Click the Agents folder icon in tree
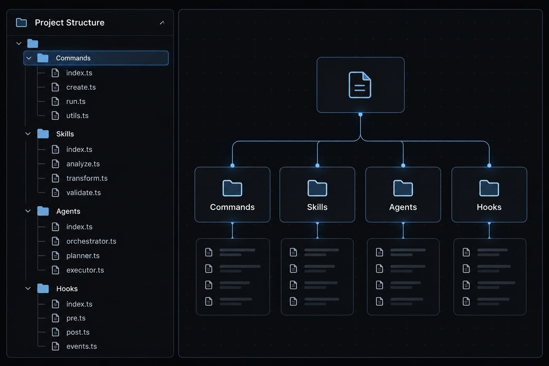 (x=43, y=211)
